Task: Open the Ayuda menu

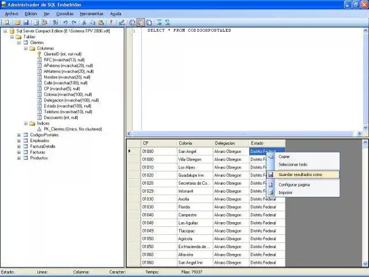Action: 115,14
